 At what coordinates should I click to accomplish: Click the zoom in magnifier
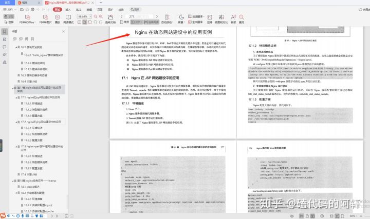pos(101,16)
